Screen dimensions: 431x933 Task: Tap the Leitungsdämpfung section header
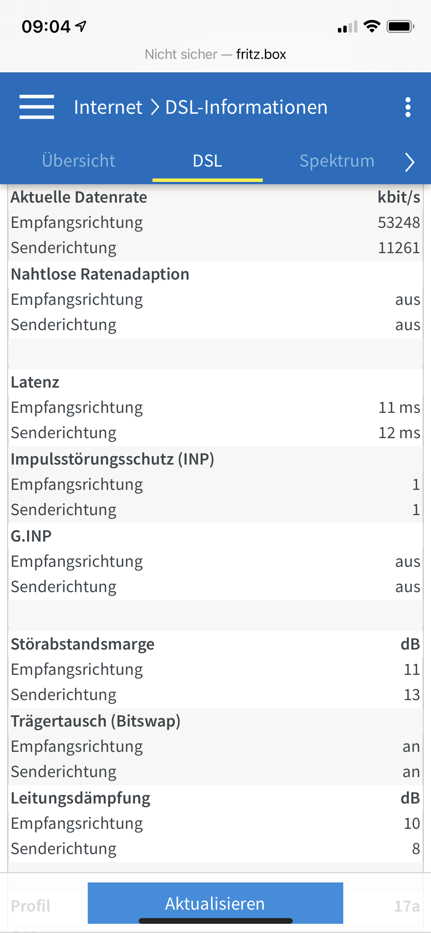(80, 798)
